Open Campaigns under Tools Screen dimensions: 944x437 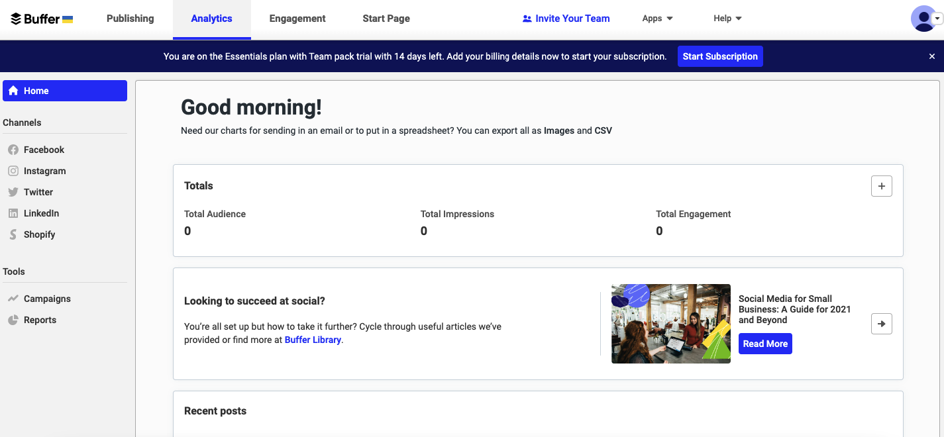[x=65, y=299]
